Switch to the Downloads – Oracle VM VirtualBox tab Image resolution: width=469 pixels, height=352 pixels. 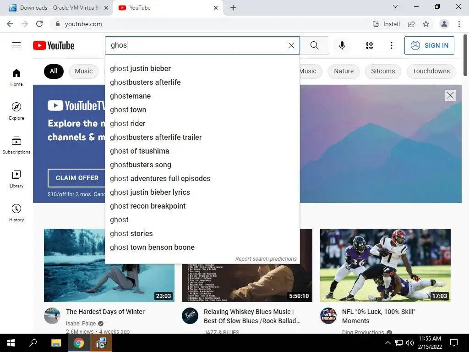[x=57, y=8]
